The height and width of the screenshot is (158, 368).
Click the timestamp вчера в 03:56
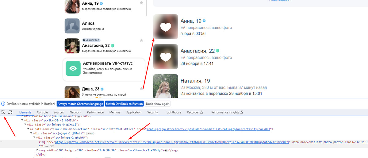(193, 33)
